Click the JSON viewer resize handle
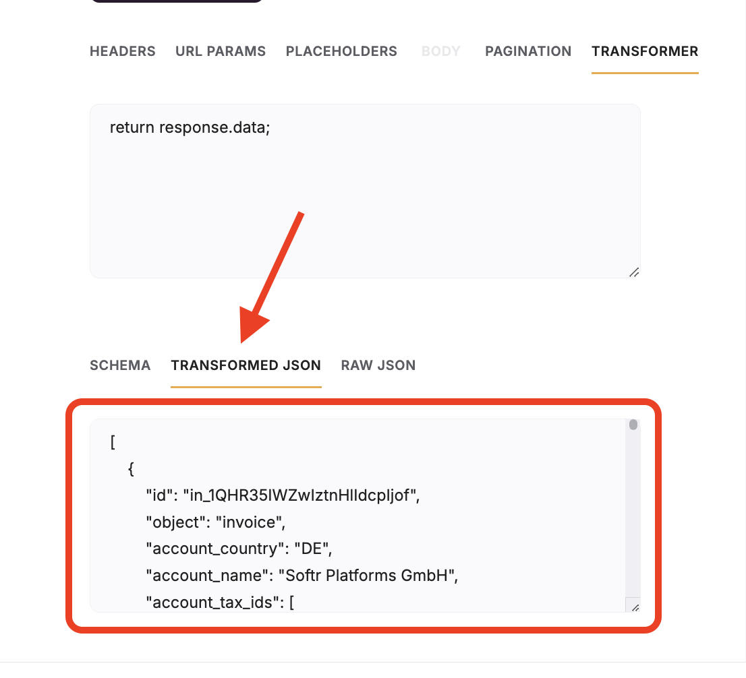Screen dimensions: 746x678 click(x=633, y=606)
